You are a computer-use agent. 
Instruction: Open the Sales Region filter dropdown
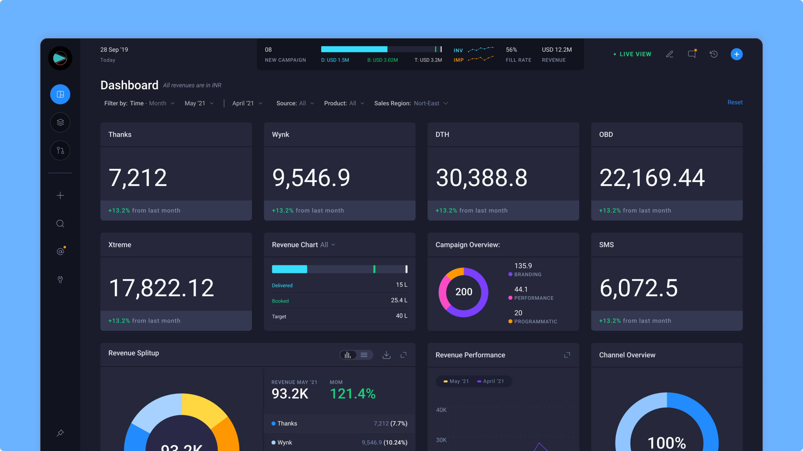[x=411, y=103]
